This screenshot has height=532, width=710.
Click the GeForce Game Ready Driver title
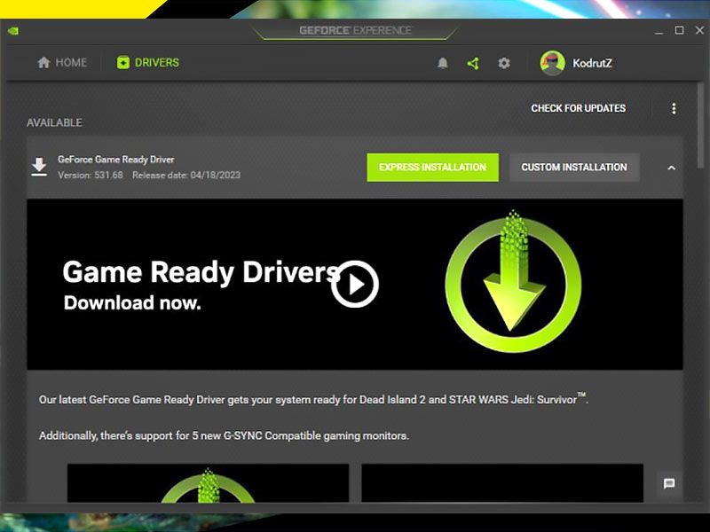point(116,160)
